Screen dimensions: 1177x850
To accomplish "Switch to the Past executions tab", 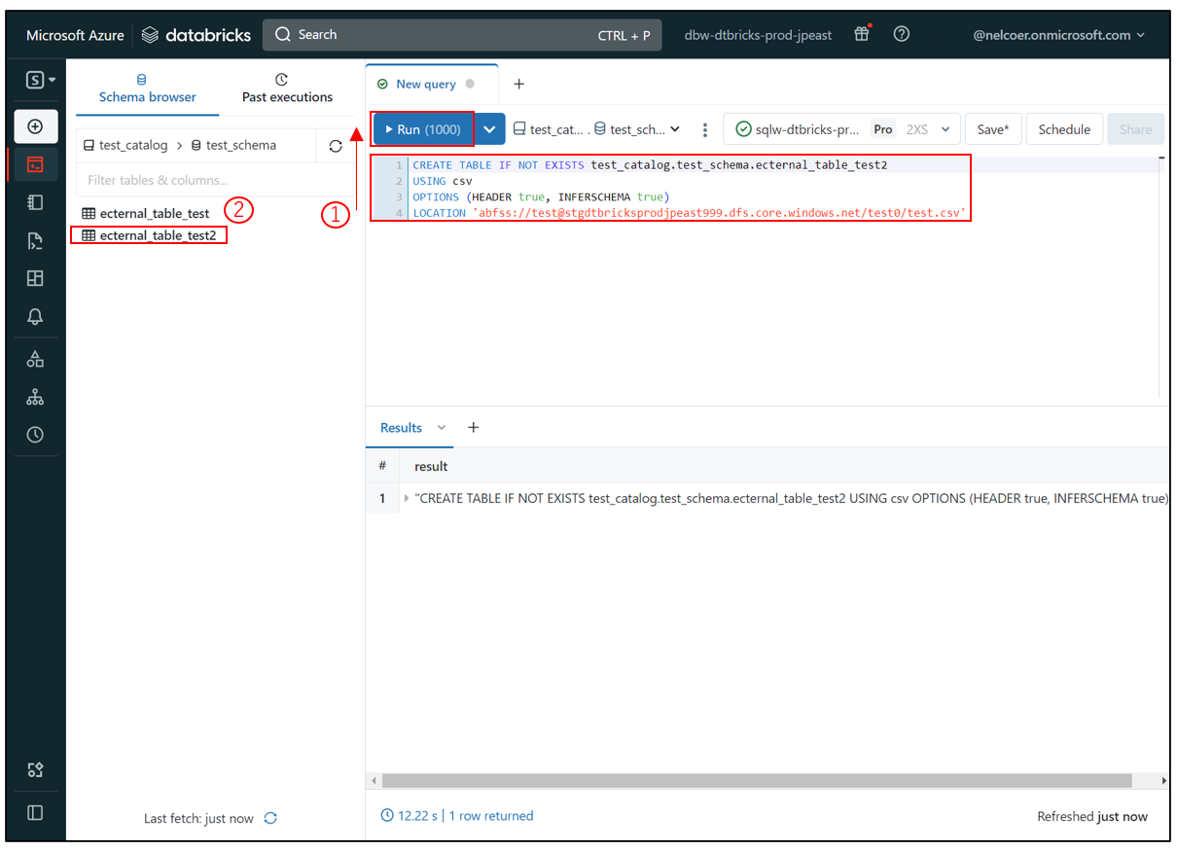I will (287, 89).
